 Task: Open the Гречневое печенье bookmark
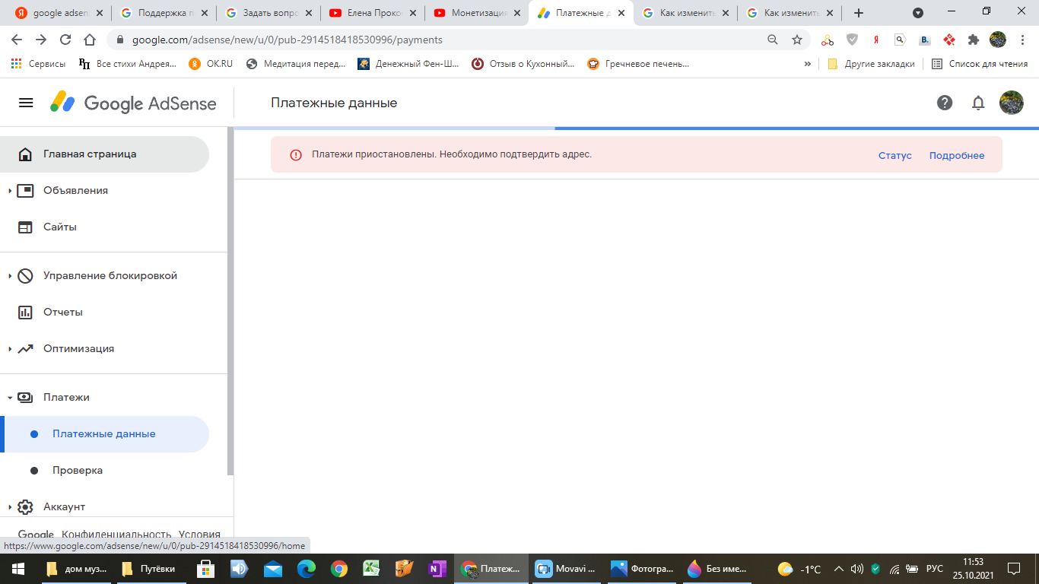coord(638,64)
